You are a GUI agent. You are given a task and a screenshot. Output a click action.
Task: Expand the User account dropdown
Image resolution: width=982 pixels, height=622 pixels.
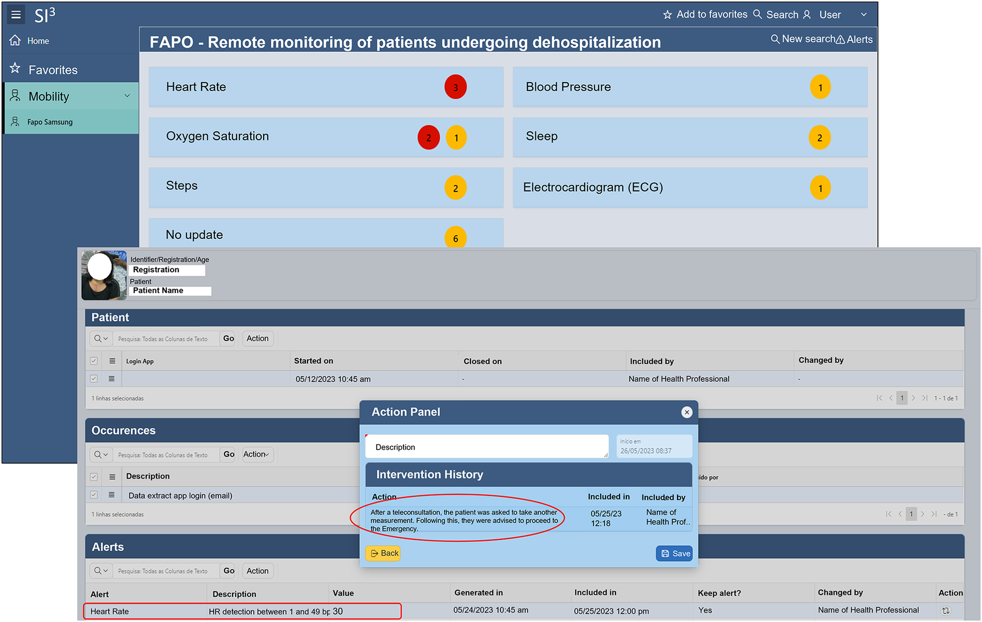[863, 15]
